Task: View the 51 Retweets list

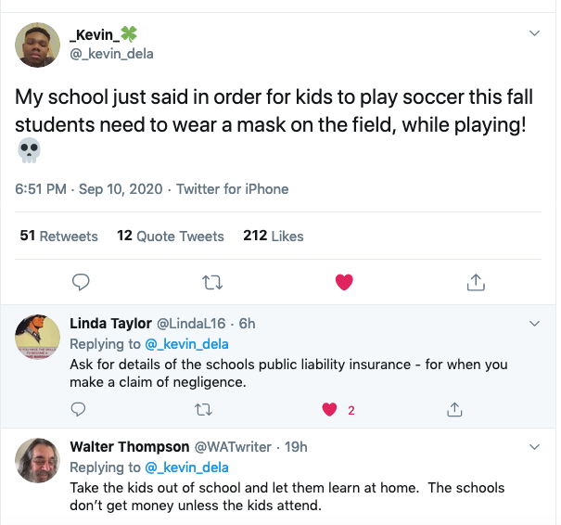Action: point(58,237)
